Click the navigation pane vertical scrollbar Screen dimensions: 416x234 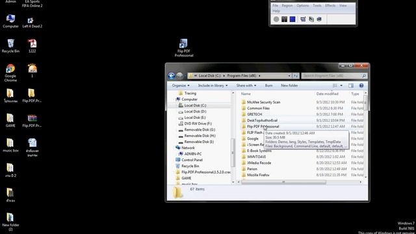coord(233,153)
